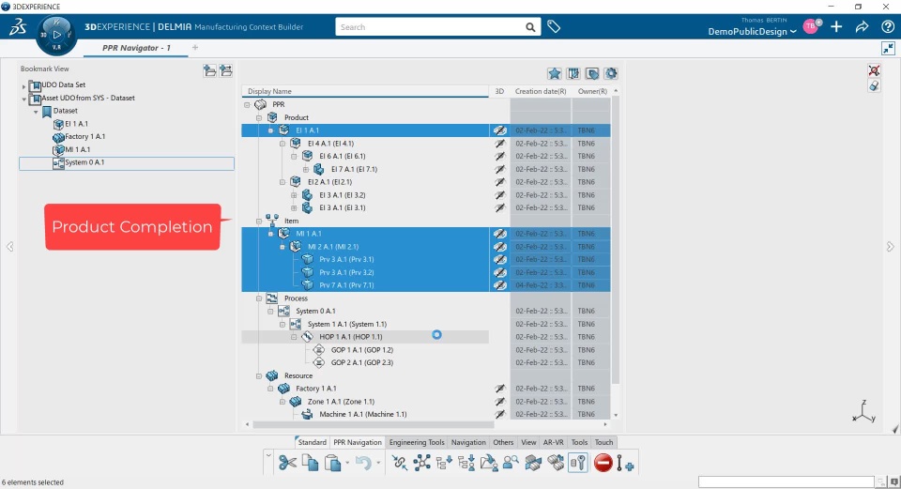Screen dimensions: 901x489
Task: Click the people search tool
Action: (x=511, y=463)
